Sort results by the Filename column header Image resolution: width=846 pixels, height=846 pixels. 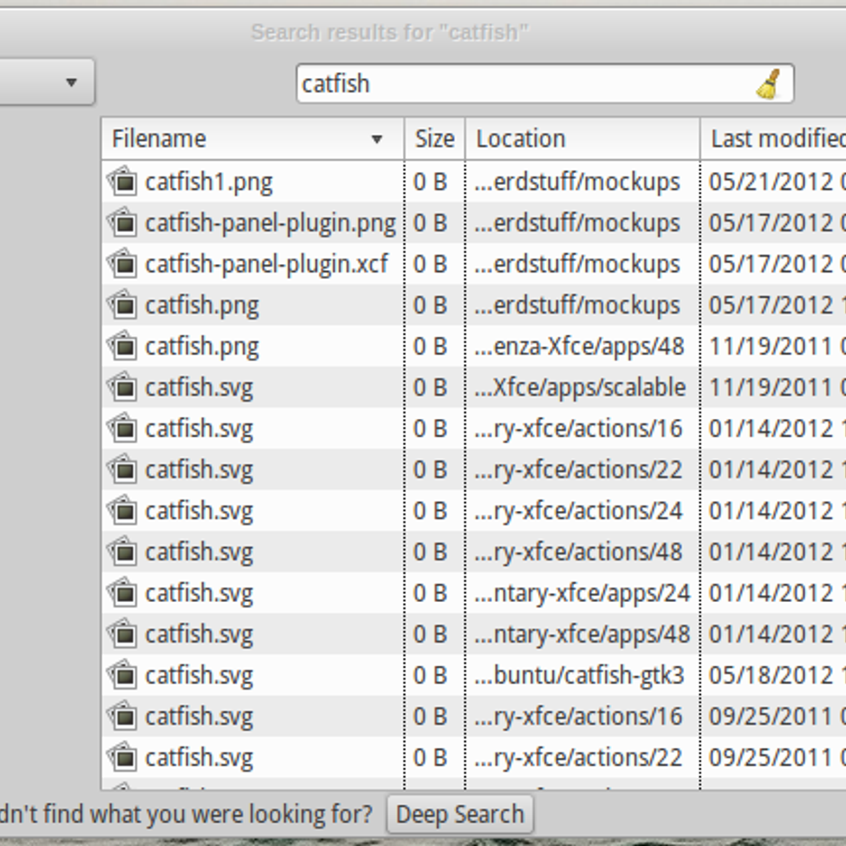[x=253, y=139]
